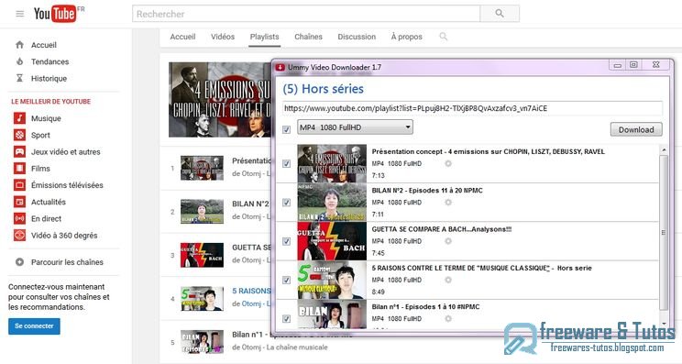This screenshot has width=682, height=364.
Task: Click the search magnifier button
Action: tap(500, 14)
